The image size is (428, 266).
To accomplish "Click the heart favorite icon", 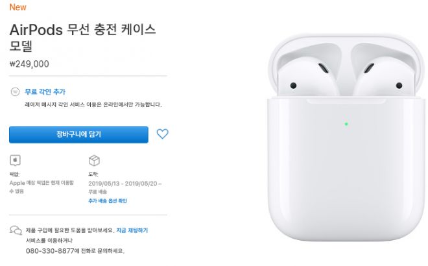I will coord(162,134).
